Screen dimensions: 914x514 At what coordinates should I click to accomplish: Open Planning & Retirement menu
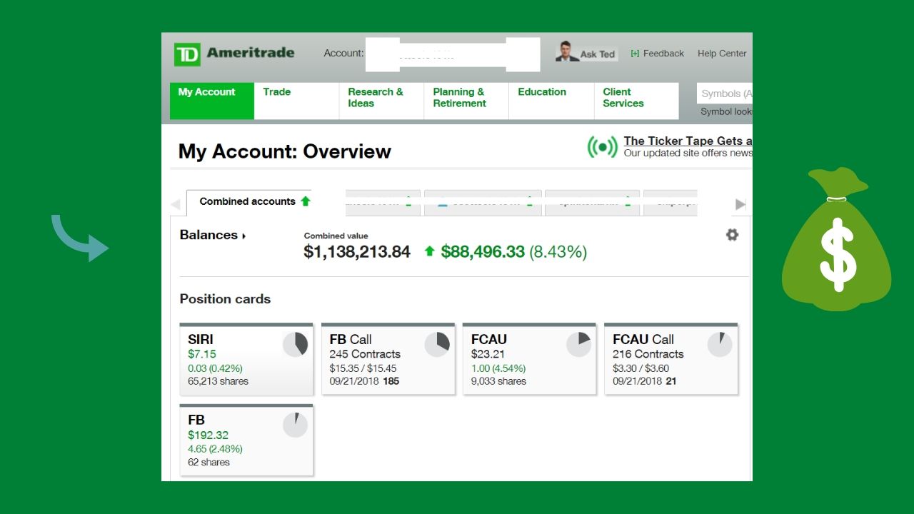466,101
